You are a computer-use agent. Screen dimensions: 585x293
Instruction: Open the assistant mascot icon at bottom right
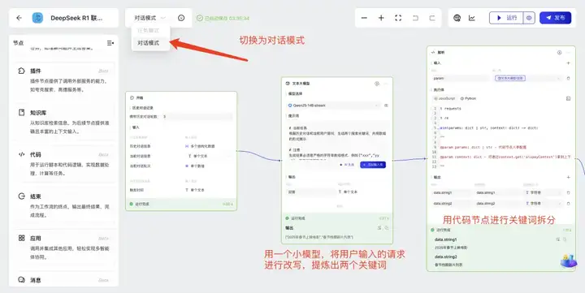point(568,261)
